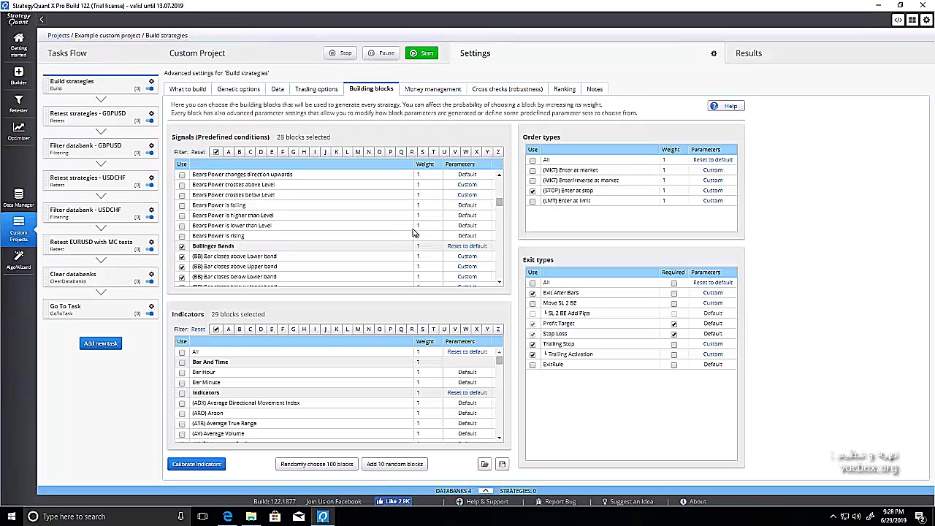935x526 pixels.
Task: Open the Retester sidebar module
Action: point(18,104)
